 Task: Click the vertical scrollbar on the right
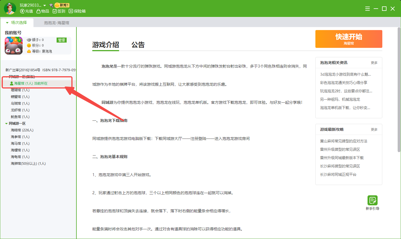coord(399,90)
